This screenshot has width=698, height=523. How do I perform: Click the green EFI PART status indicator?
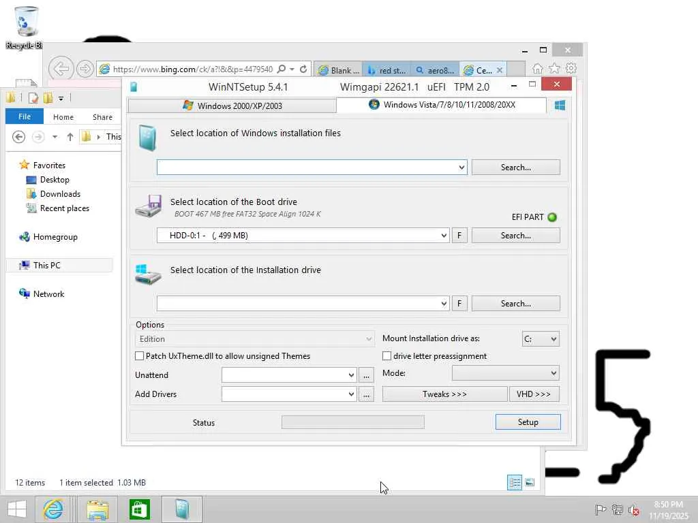click(552, 217)
